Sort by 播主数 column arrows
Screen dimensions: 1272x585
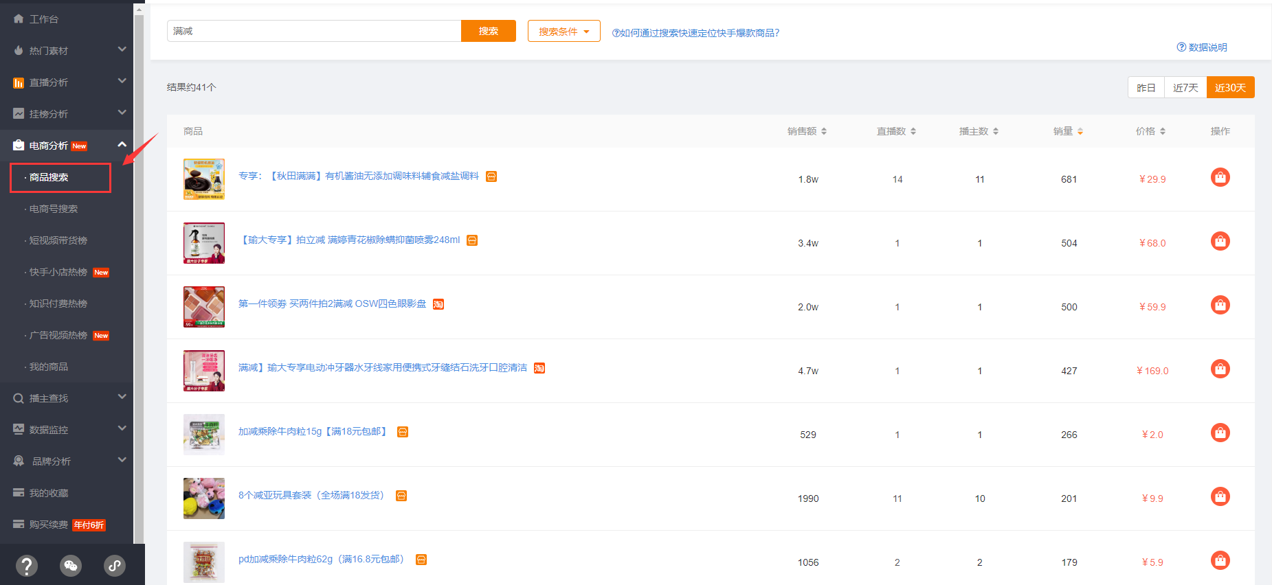click(x=996, y=131)
